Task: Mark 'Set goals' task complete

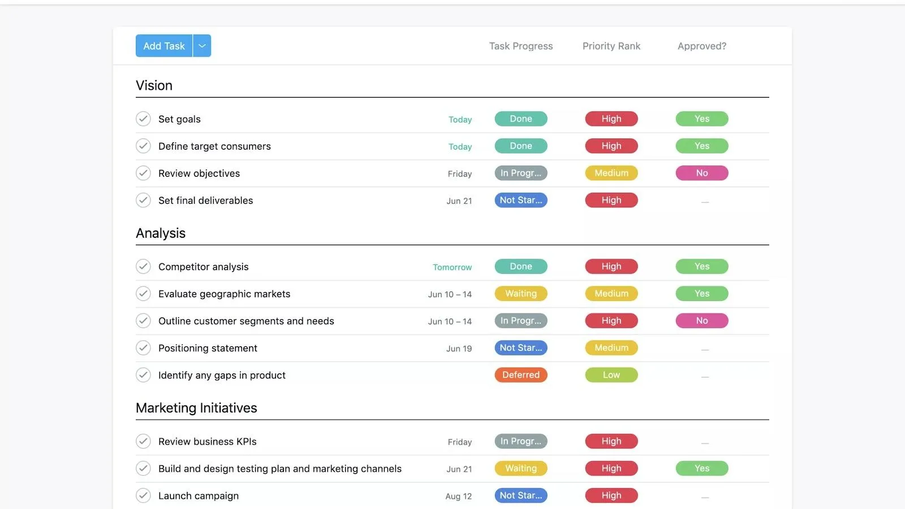Action: point(143,119)
